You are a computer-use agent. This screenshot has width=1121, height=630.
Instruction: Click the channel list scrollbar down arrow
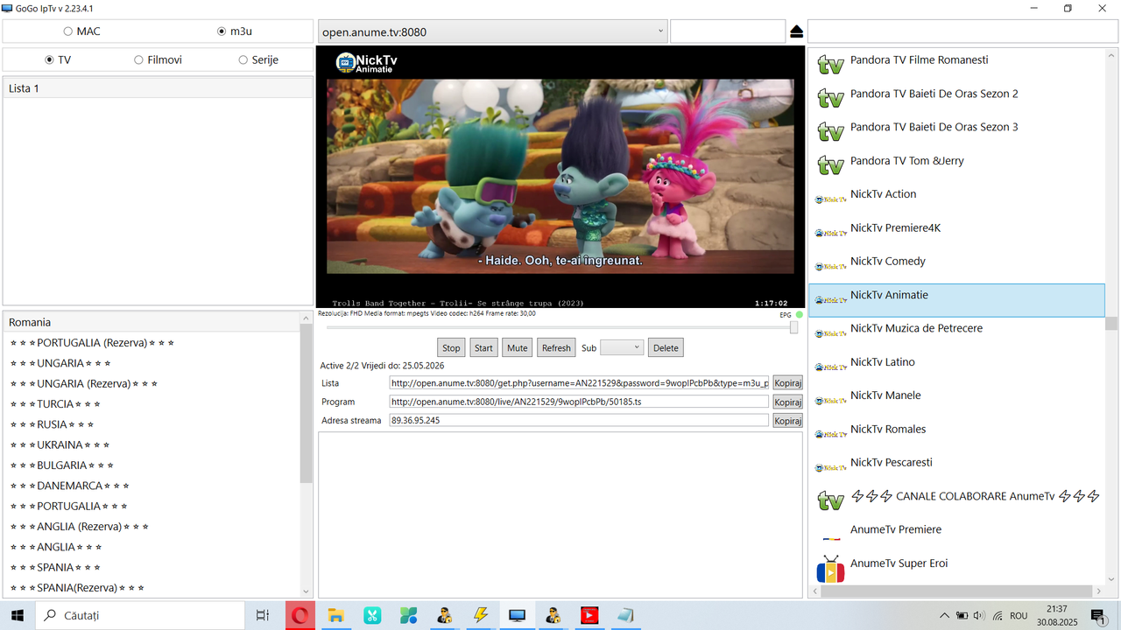point(1110,578)
